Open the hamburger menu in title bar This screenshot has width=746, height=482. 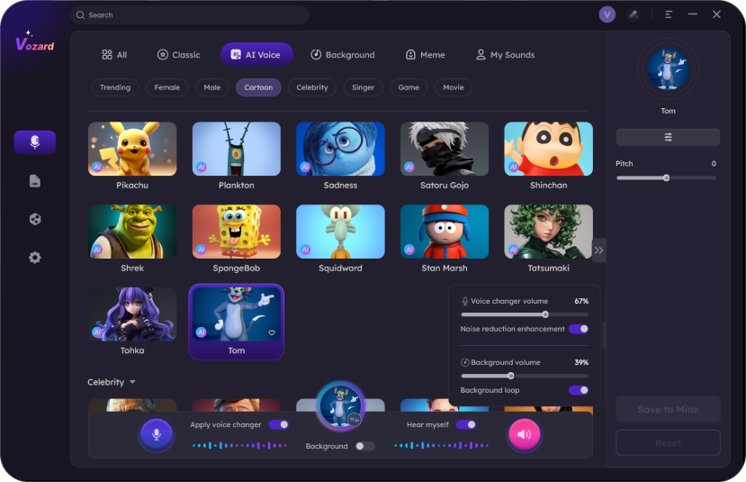pos(669,14)
